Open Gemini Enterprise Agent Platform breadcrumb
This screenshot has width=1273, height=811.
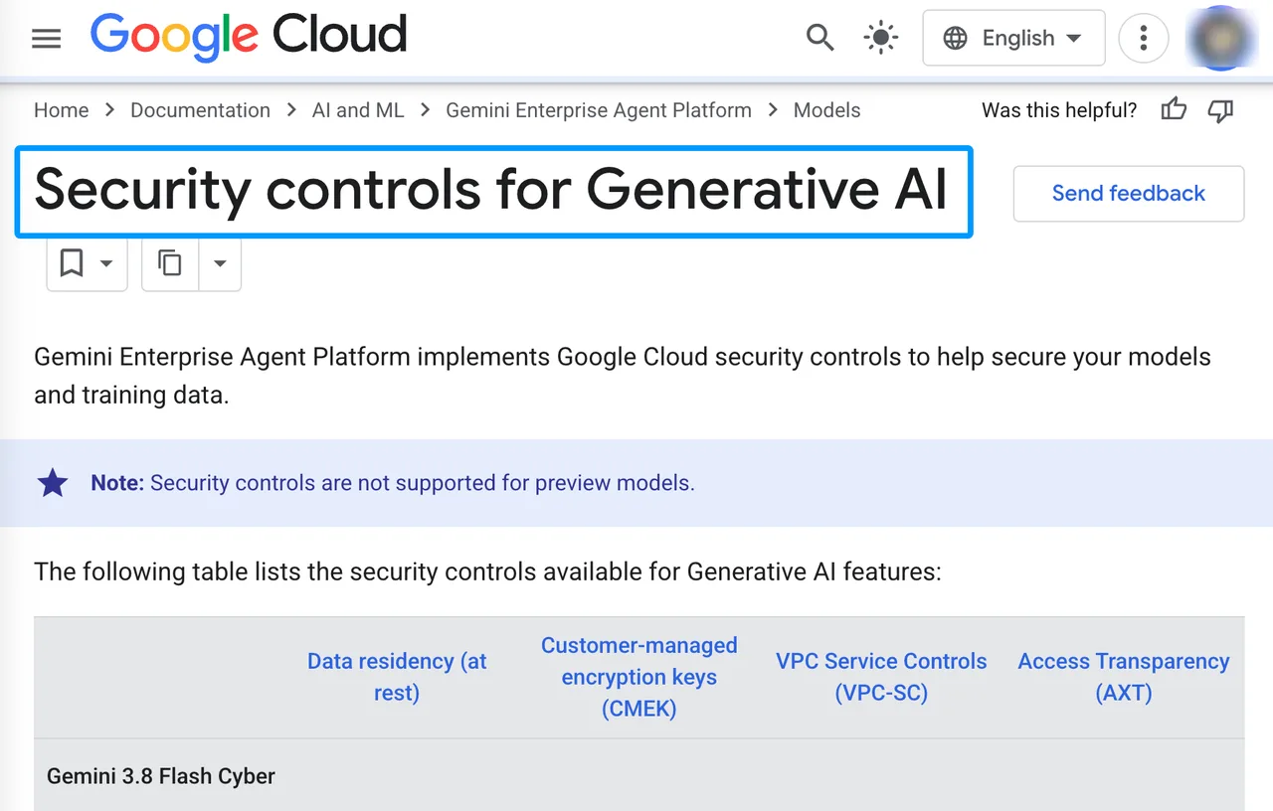click(599, 110)
